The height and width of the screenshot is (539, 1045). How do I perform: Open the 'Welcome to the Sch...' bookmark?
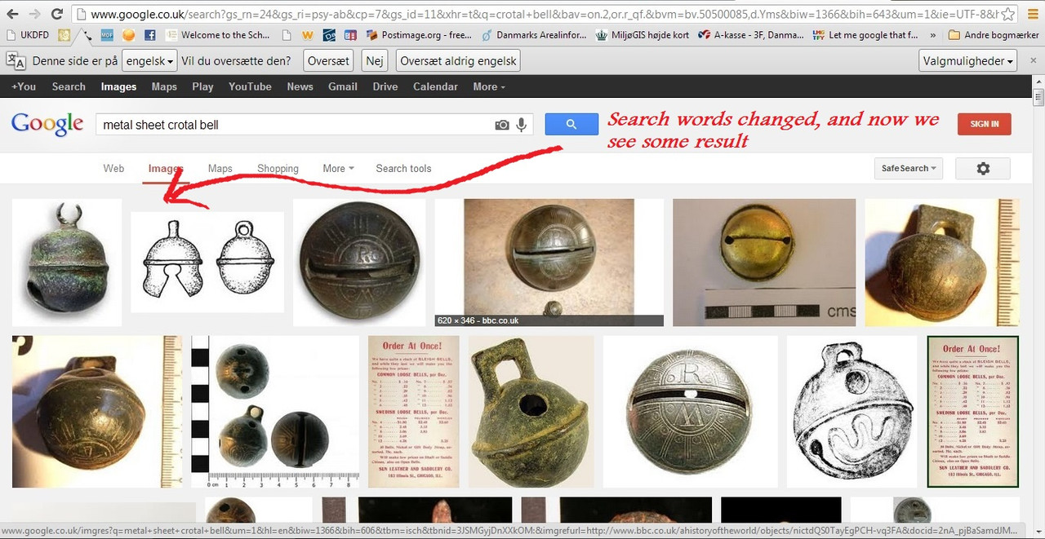[x=218, y=35]
